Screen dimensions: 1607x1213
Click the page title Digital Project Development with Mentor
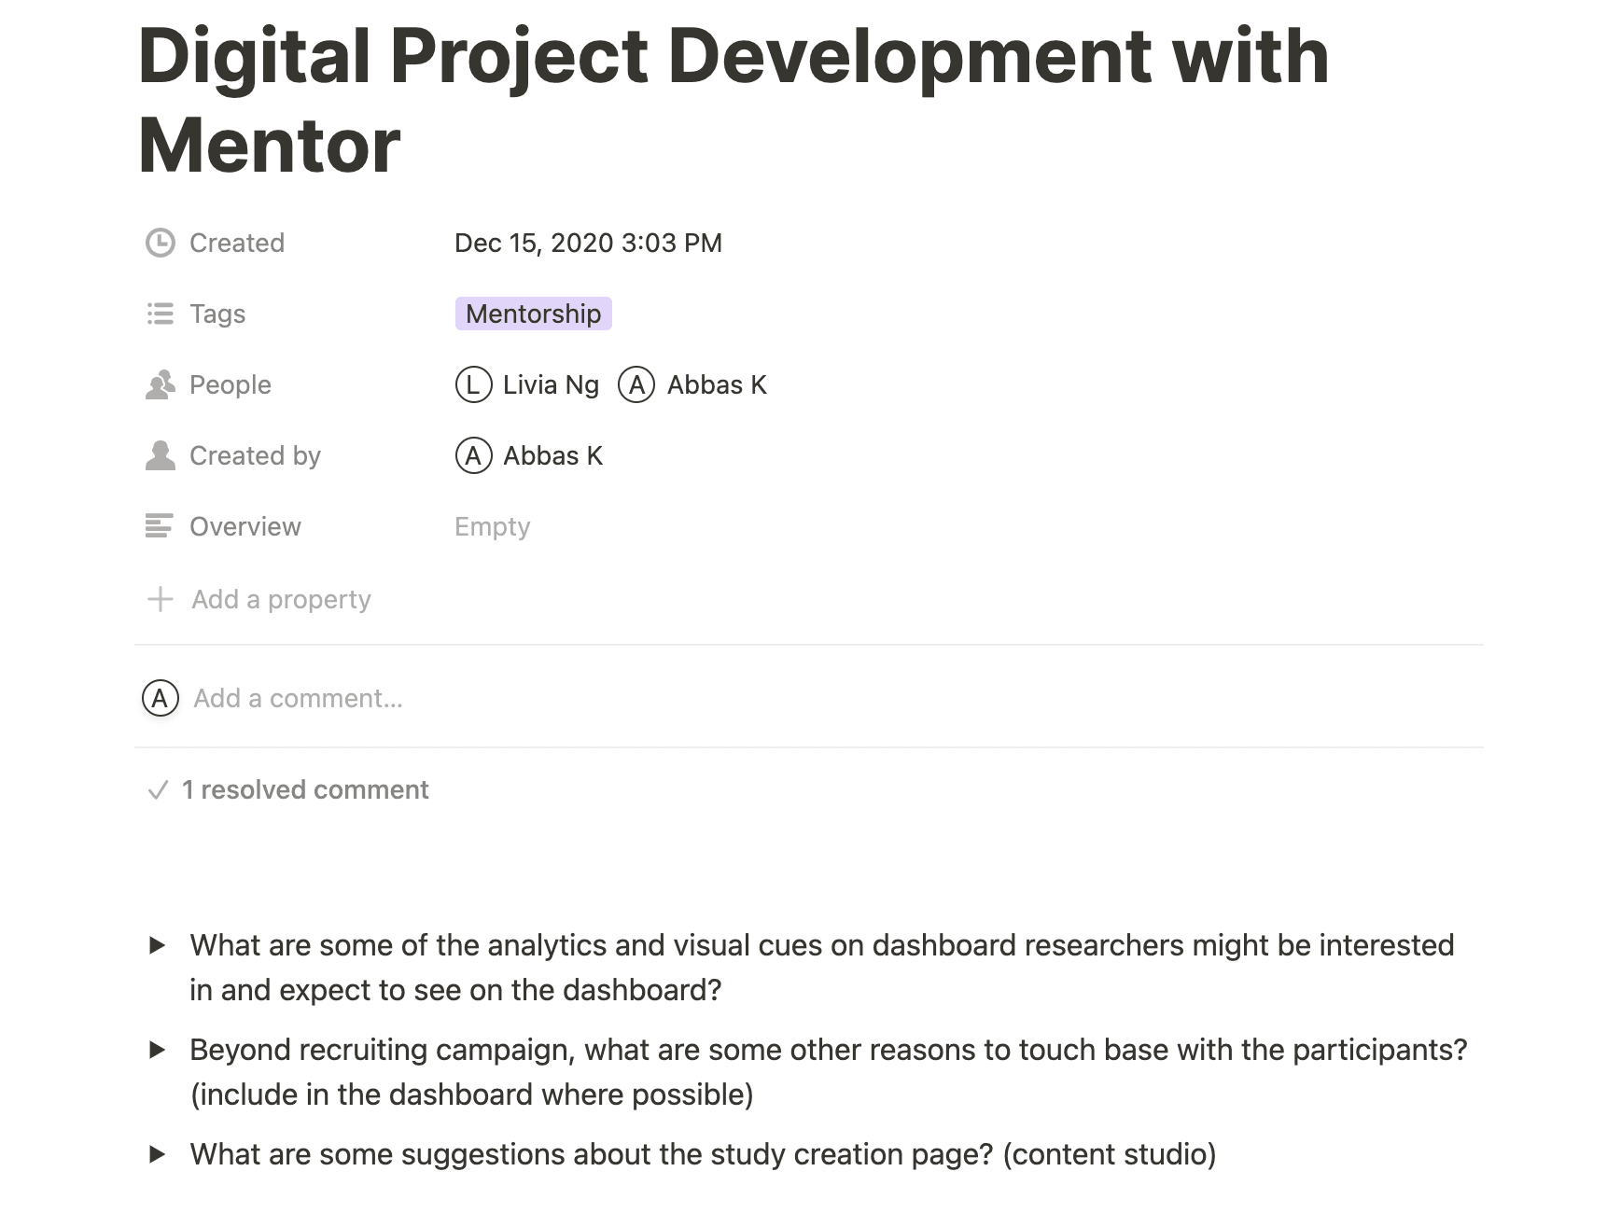coord(734,101)
